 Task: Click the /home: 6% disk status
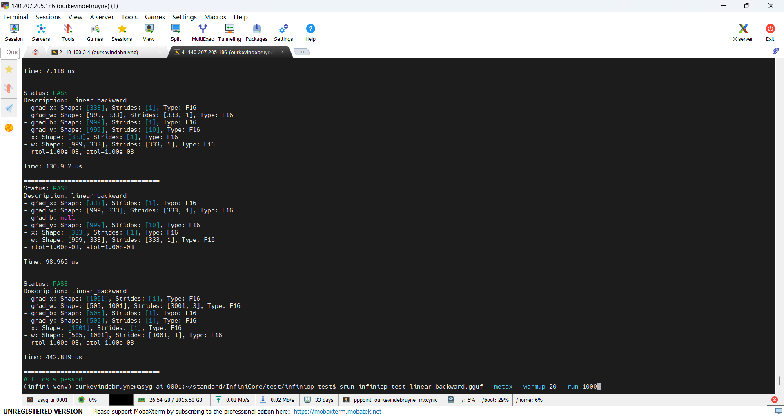click(x=529, y=400)
